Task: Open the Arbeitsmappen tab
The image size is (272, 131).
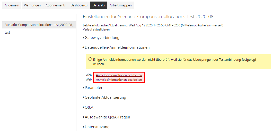Action: (x=121, y=5)
